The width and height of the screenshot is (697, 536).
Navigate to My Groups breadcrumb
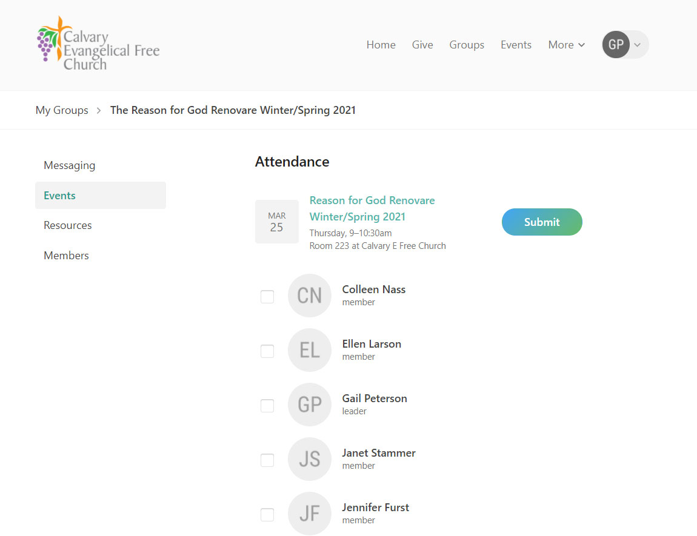(x=62, y=110)
